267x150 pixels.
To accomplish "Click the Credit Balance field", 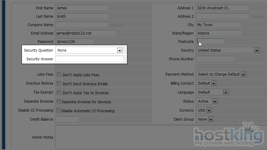I will pyautogui.click(x=67, y=119).
